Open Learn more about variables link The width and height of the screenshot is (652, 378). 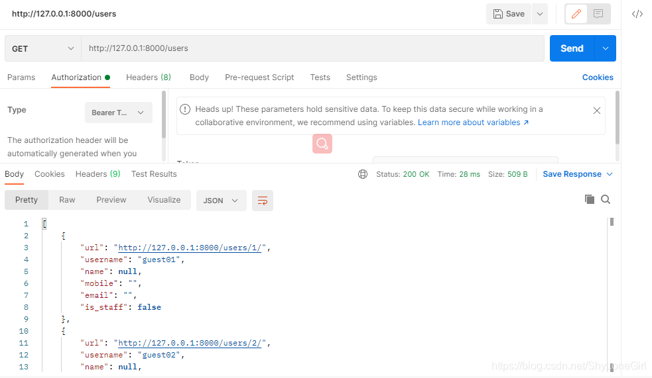click(473, 122)
